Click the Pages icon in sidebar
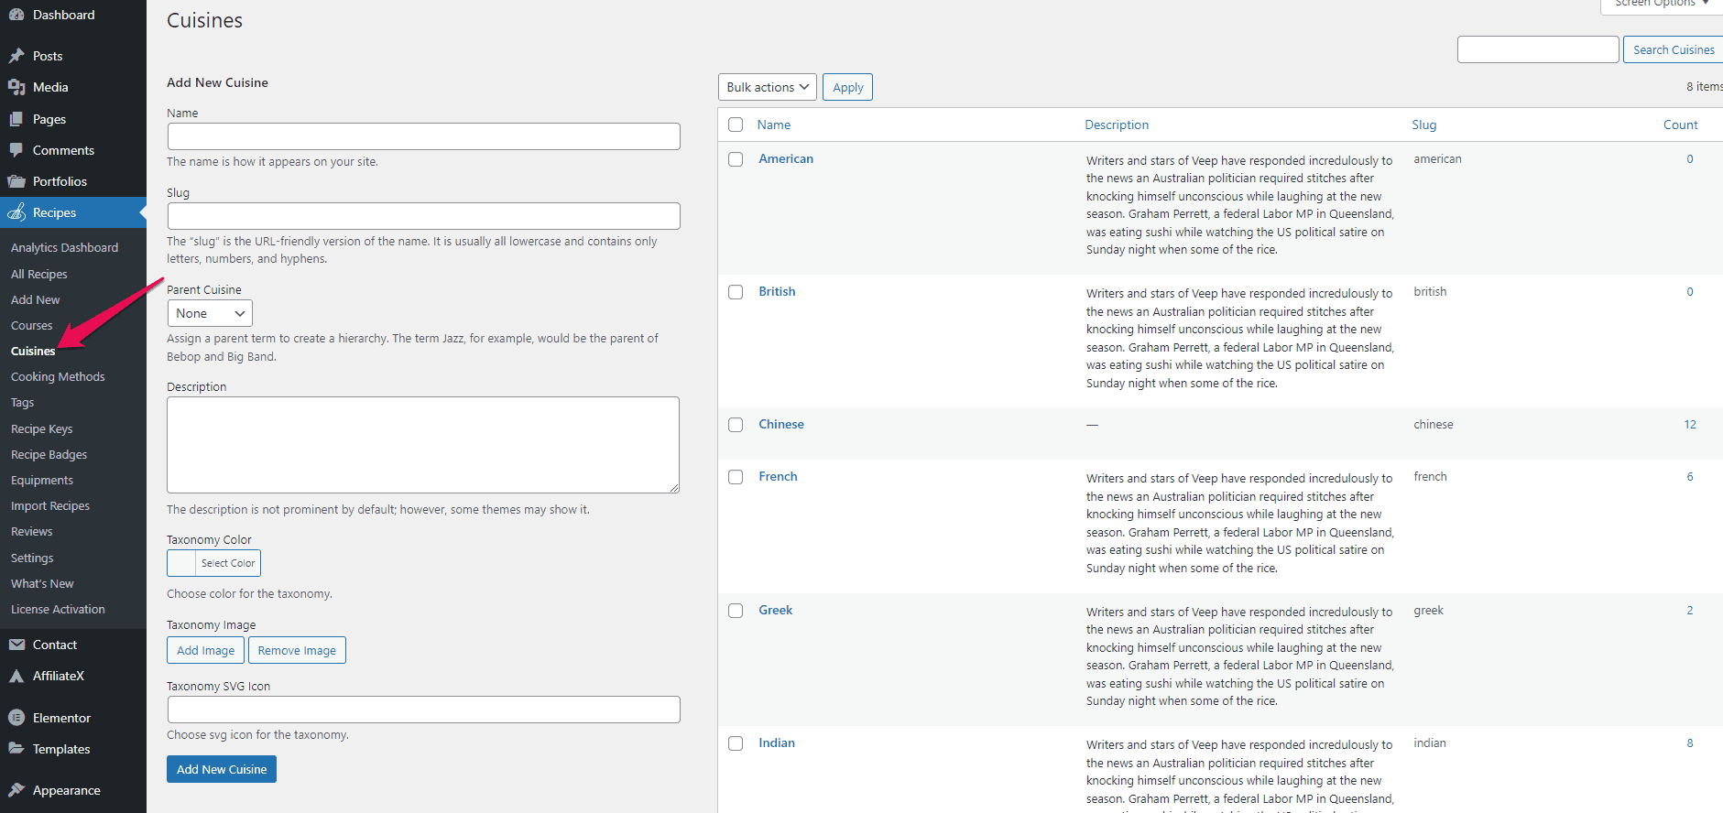Viewport: 1723px width, 813px height. [16, 119]
